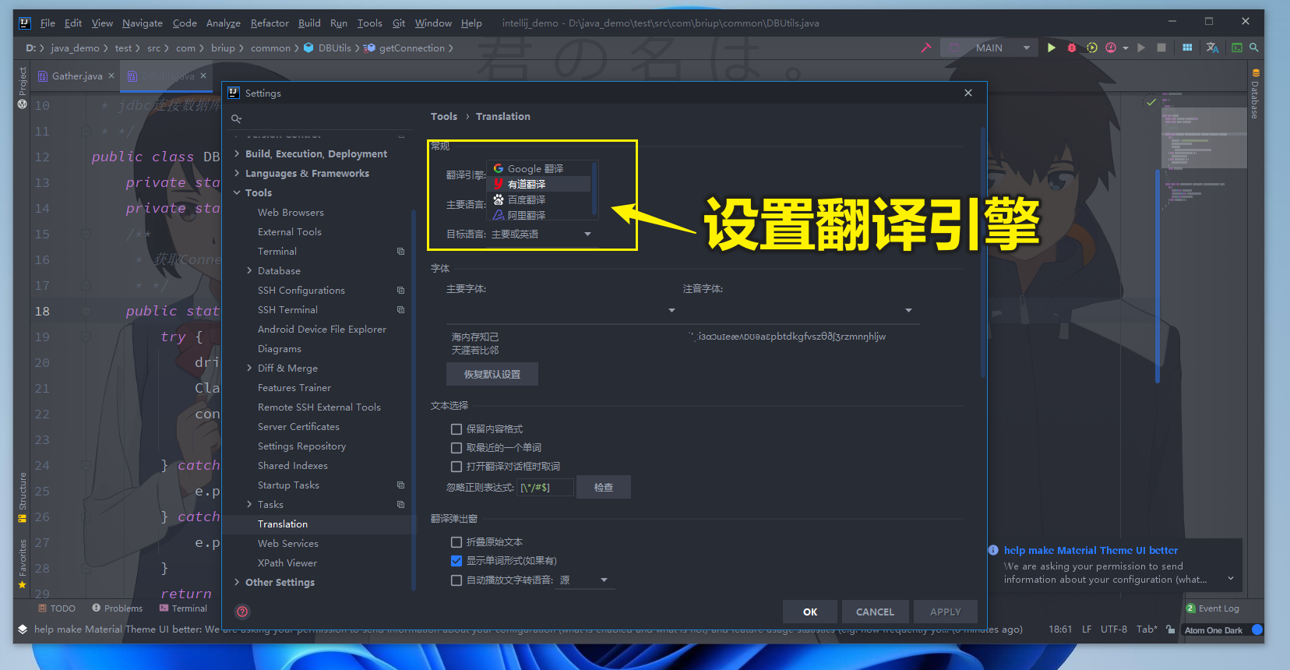This screenshot has height=670, width=1290.
Task: Open the Database tool window on right sidebar
Action: point(1255,93)
